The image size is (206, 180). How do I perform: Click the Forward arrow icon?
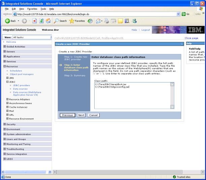pos(24,21)
